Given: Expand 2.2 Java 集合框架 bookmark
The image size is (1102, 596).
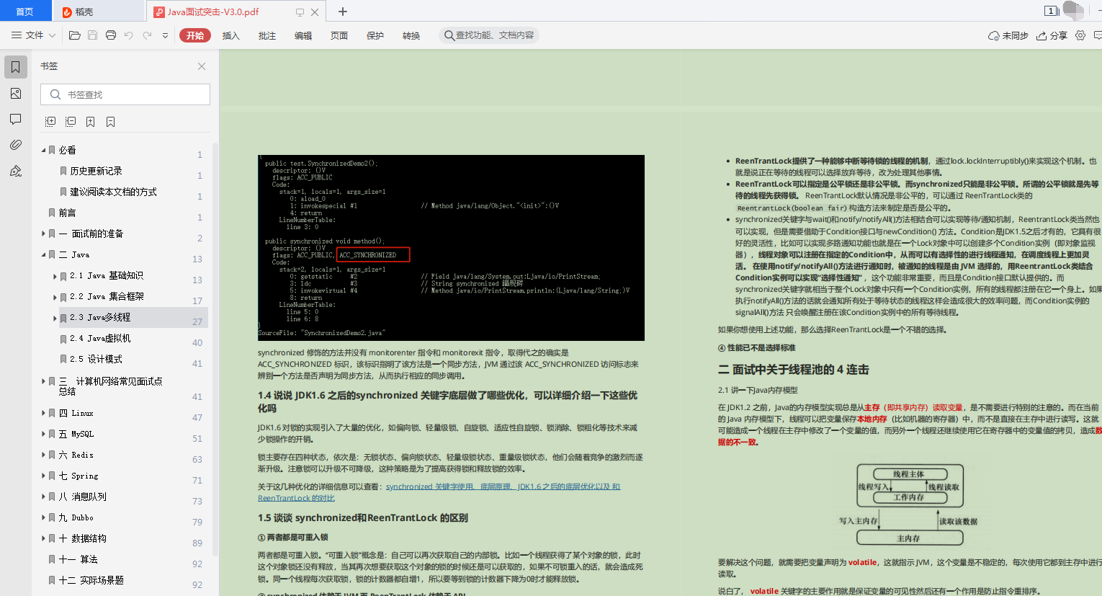Looking at the screenshot, I should pyautogui.click(x=55, y=297).
